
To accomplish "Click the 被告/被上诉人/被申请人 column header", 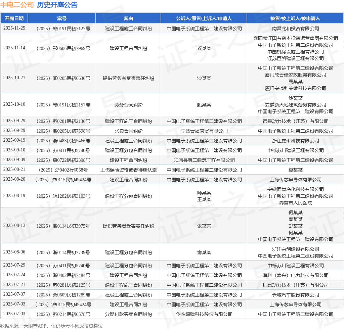I will 295,18.
